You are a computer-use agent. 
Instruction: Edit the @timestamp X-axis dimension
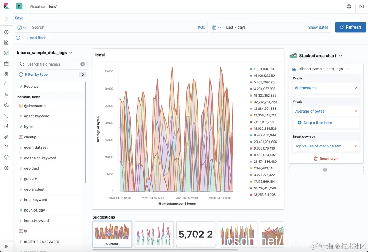pos(306,88)
